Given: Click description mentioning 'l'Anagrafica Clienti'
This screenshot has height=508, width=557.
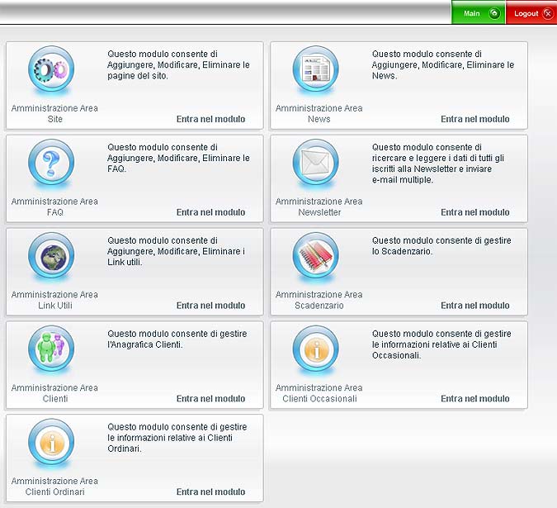Looking at the screenshot, I should tap(177, 339).
